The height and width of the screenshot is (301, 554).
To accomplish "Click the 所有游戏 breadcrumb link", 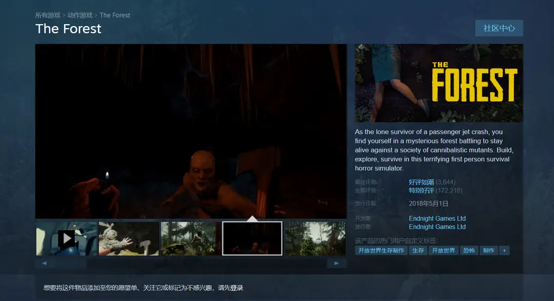I will 48,15.
